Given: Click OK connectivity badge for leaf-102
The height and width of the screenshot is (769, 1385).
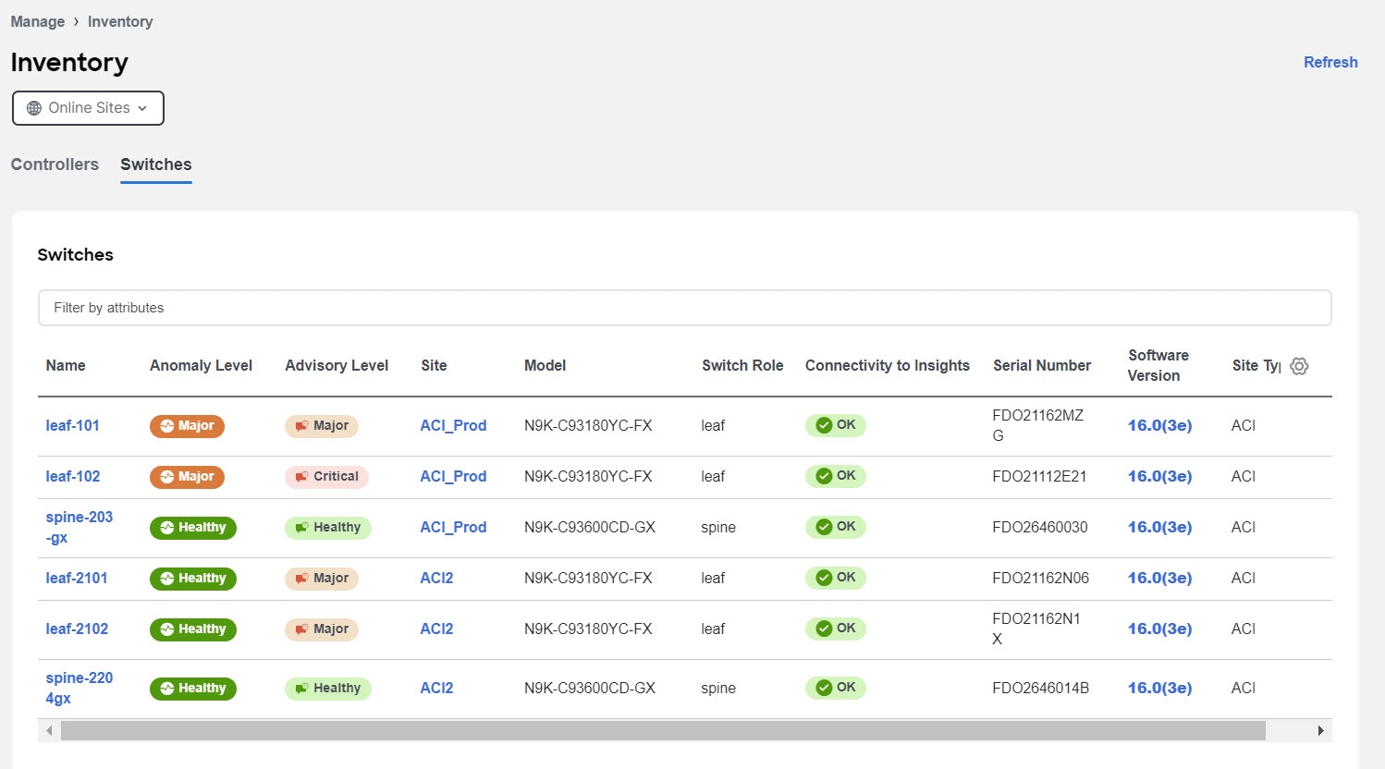Looking at the screenshot, I should click(836, 476).
